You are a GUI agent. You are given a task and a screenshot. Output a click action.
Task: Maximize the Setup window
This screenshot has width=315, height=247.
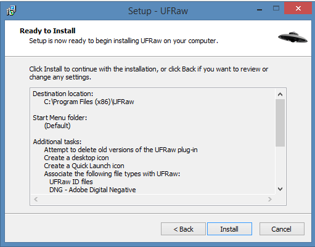coord(276,9)
